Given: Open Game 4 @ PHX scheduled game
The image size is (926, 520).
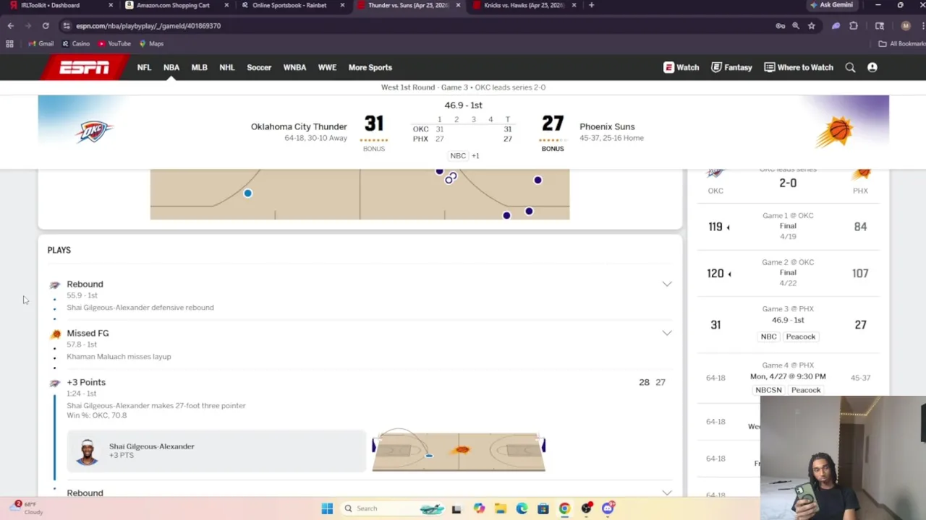Looking at the screenshot, I should coord(788,378).
